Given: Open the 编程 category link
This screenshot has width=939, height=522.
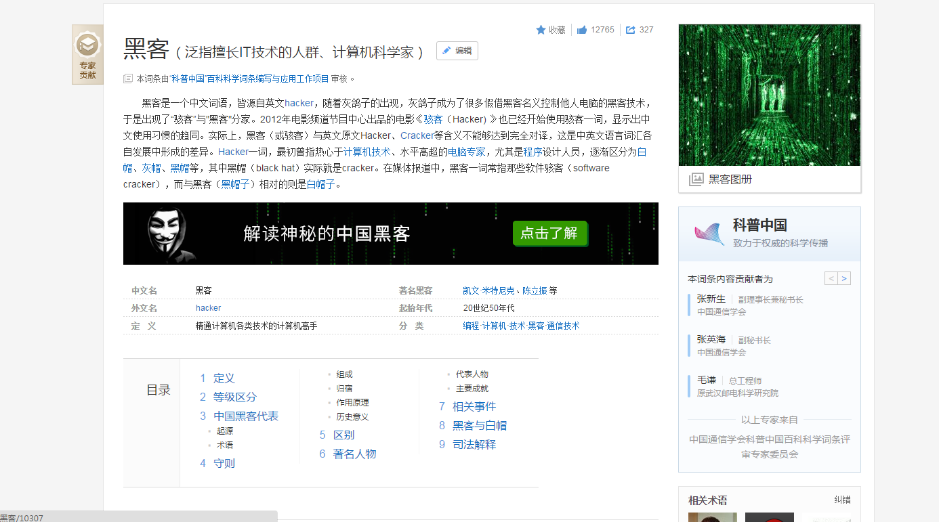Looking at the screenshot, I should tap(471, 326).
